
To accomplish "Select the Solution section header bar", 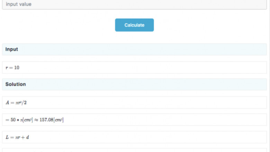I will (135, 84).
